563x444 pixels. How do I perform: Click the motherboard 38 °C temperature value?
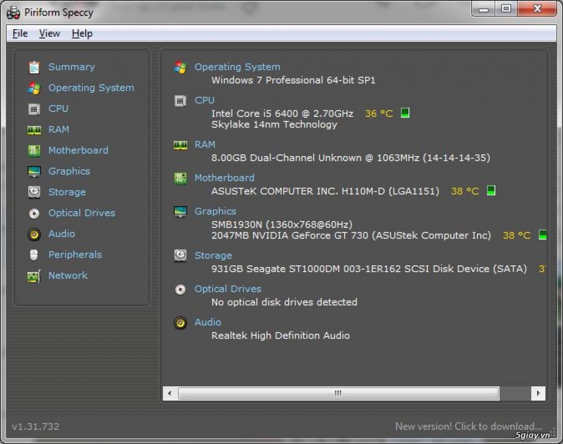[465, 191]
